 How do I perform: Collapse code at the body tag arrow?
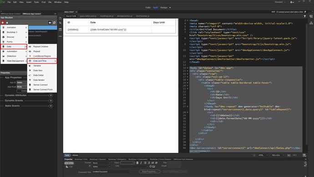pos(187,68)
